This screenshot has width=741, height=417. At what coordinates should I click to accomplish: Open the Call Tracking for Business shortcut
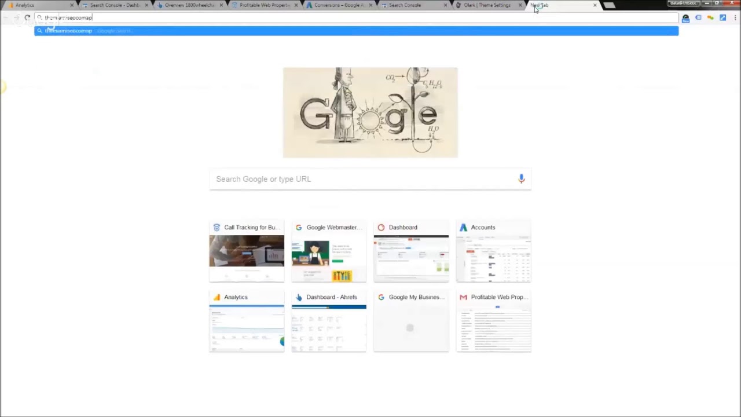point(247,252)
